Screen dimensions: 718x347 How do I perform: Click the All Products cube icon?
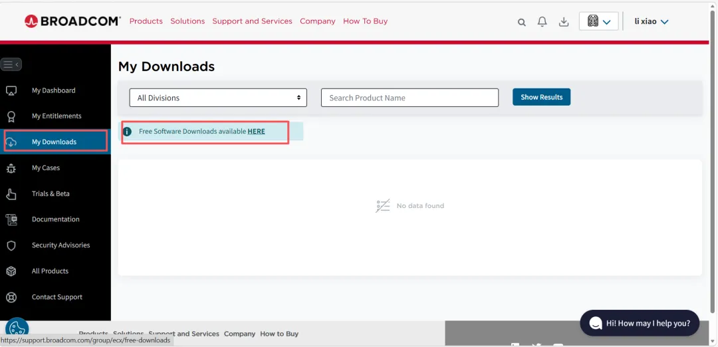point(11,271)
